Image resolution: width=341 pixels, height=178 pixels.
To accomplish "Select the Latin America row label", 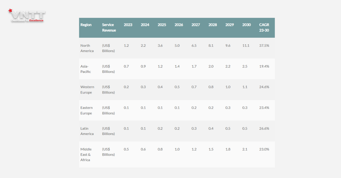I will tap(87, 131).
